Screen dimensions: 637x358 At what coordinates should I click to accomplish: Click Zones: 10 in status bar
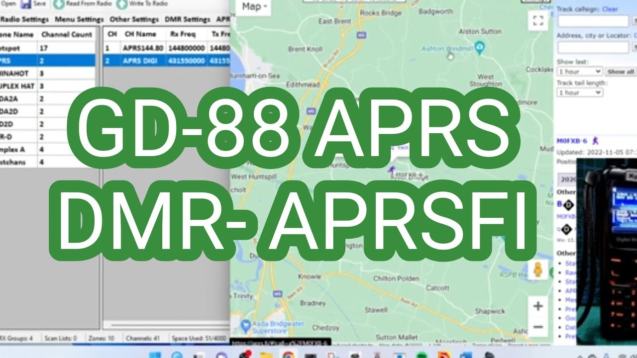[x=101, y=338]
